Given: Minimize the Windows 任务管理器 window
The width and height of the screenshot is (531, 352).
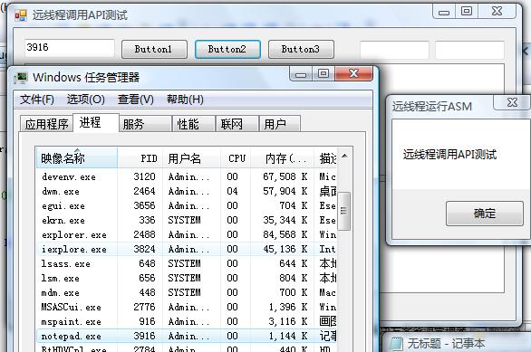Looking at the screenshot, I should pyautogui.click(x=300, y=73).
